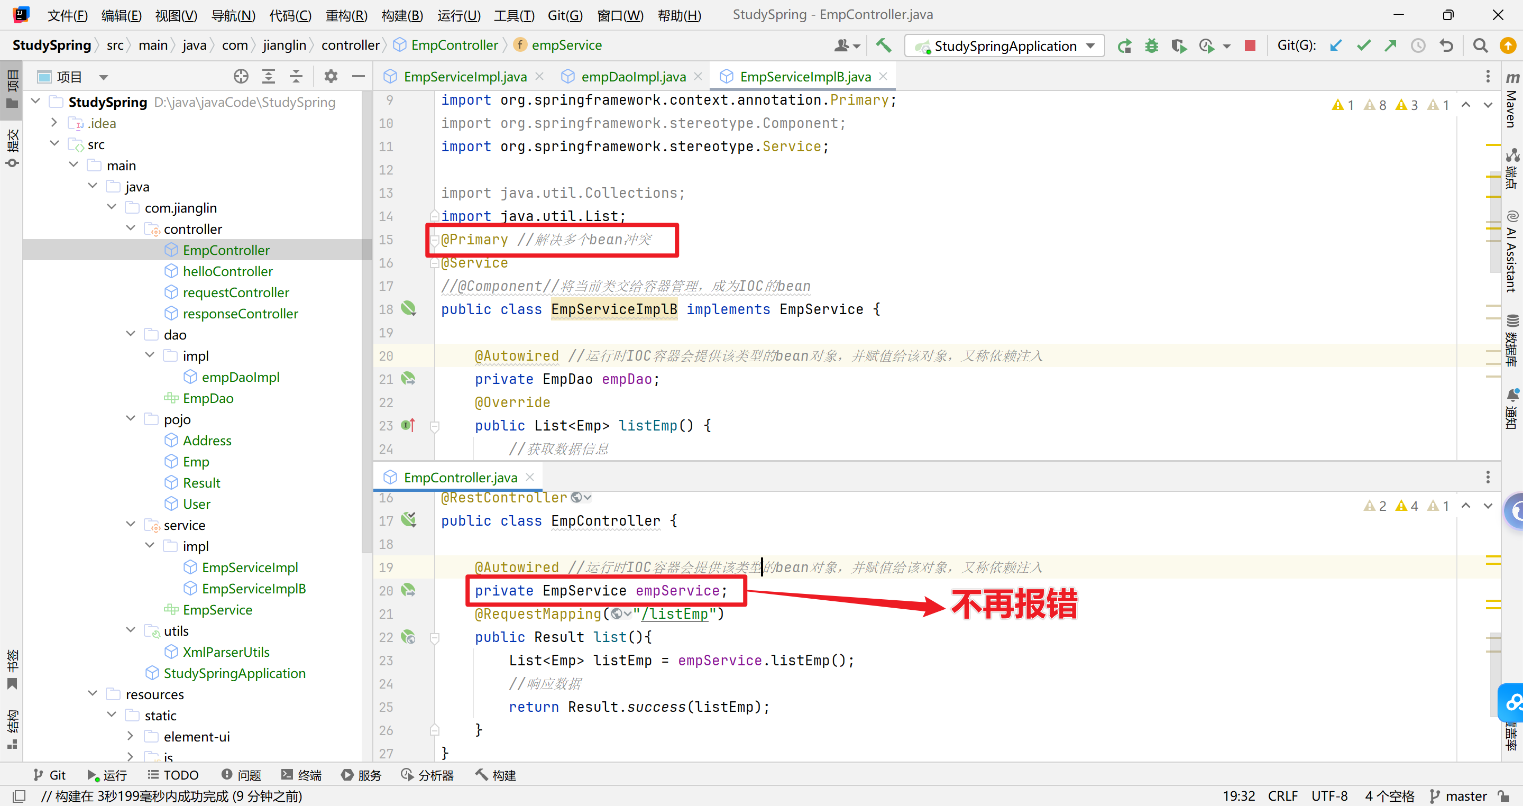The image size is (1523, 806).
Task: Switch to the EmpServiceImpl.java tab
Action: click(x=465, y=77)
